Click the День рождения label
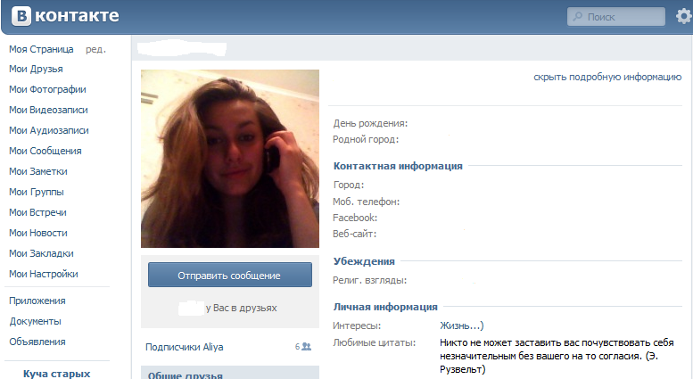 coord(370,123)
